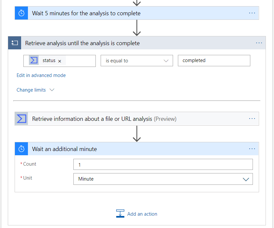Screen dimensions: 274x228
Task: Select the completed value field
Action: (x=214, y=60)
